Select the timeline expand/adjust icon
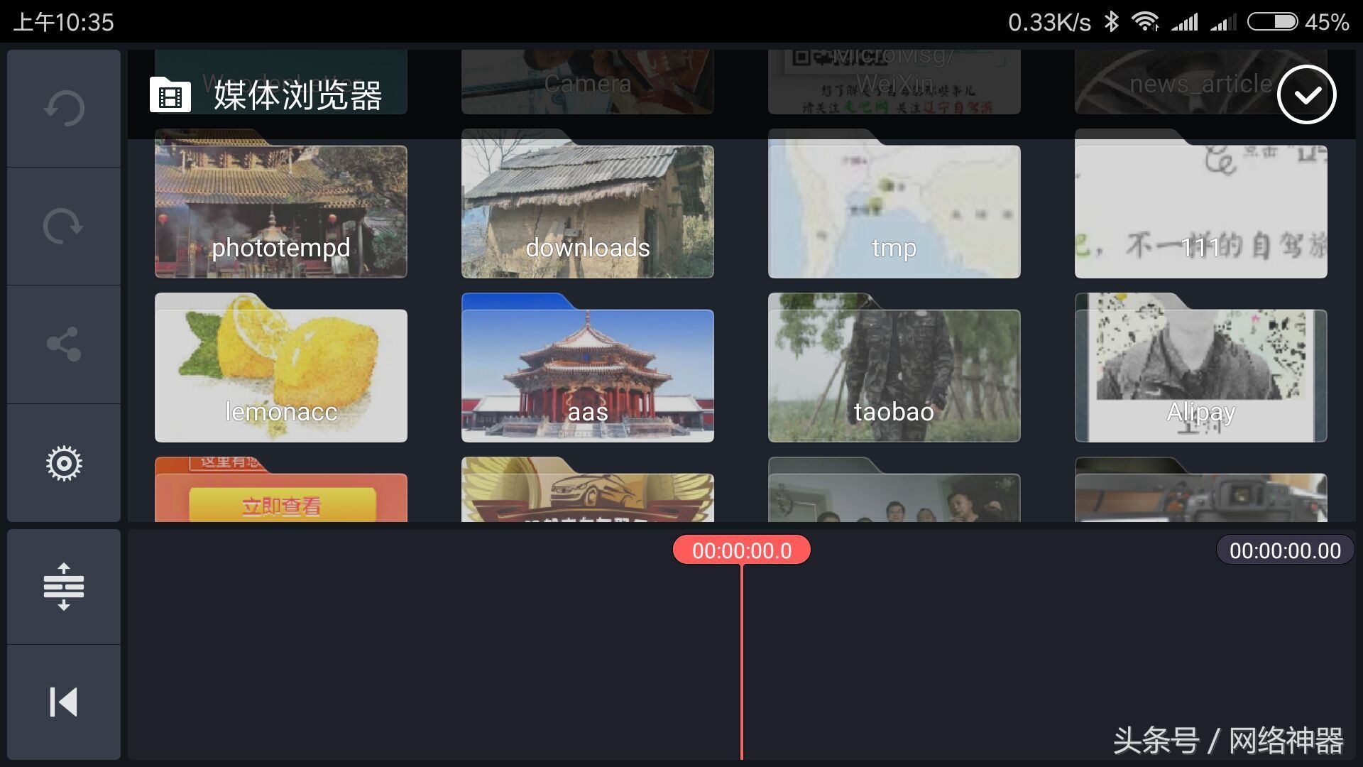1363x767 pixels. pos(63,586)
